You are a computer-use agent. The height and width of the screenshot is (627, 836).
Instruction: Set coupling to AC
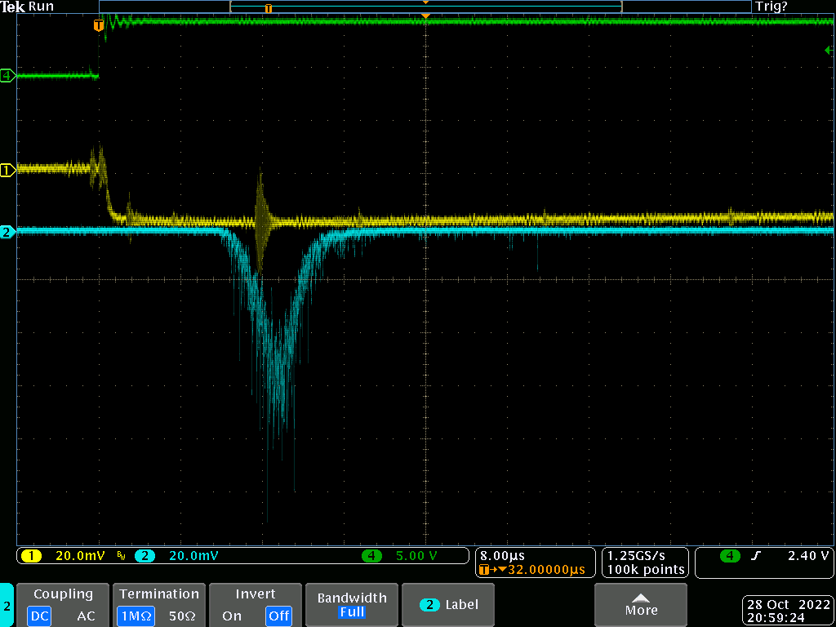click(x=86, y=616)
